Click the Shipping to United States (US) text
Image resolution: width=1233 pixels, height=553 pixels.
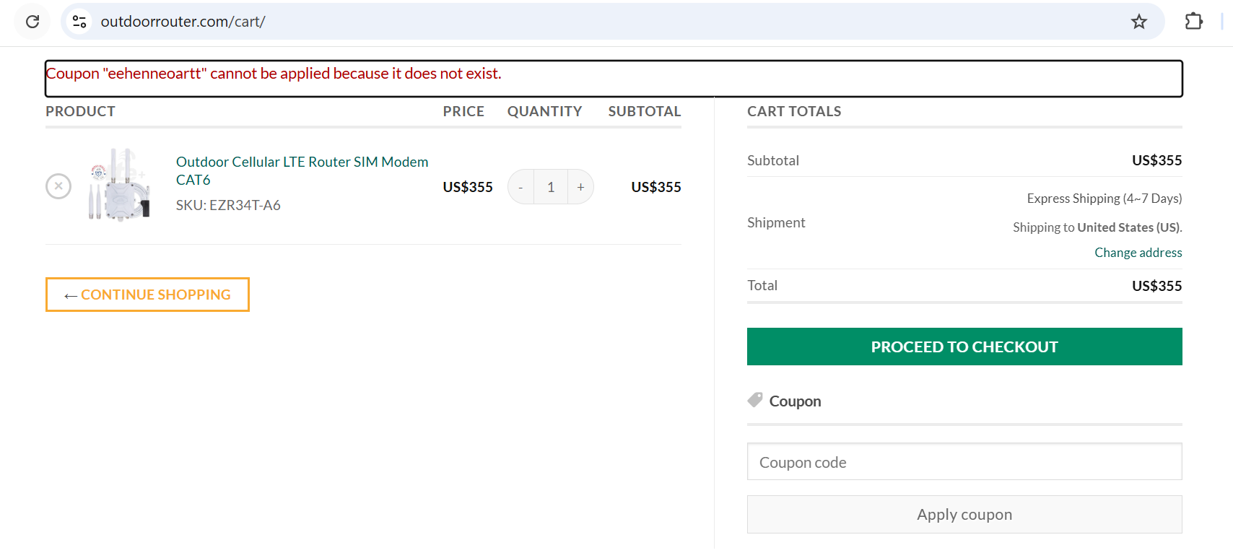(1097, 227)
